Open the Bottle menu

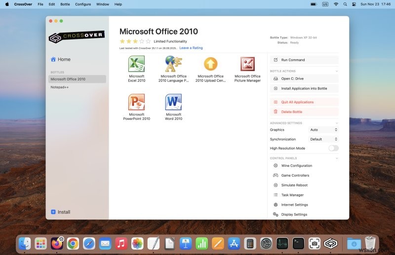tap(65, 4)
